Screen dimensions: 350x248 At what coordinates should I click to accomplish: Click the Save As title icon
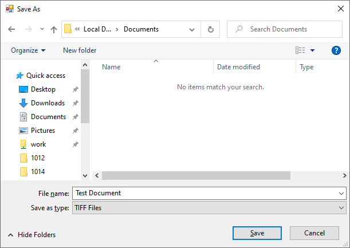(10, 9)
